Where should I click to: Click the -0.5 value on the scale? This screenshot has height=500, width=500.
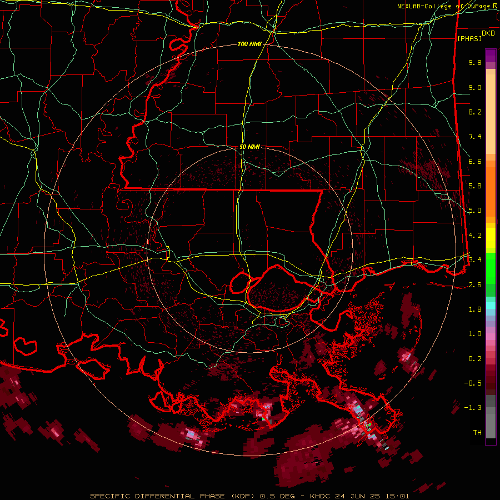(473, 383)
